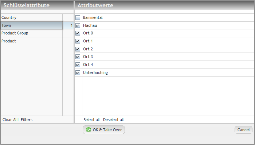Click the green checkmark icon on OK button
Image resolution: width=255 pixels, height=145 pixels.
[89, 130]
